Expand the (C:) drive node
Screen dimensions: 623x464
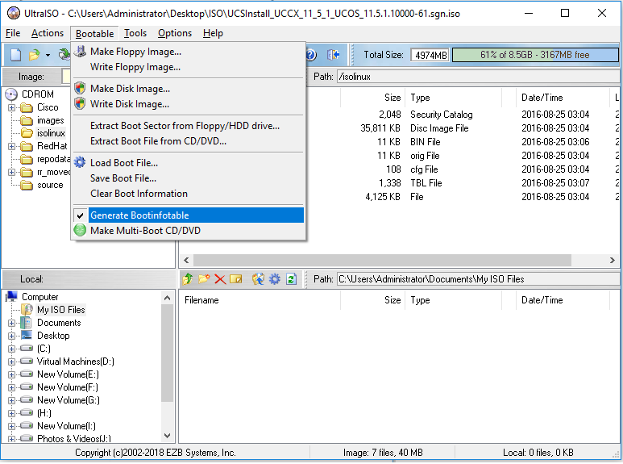pyautogui.click(x=11, y=349)
